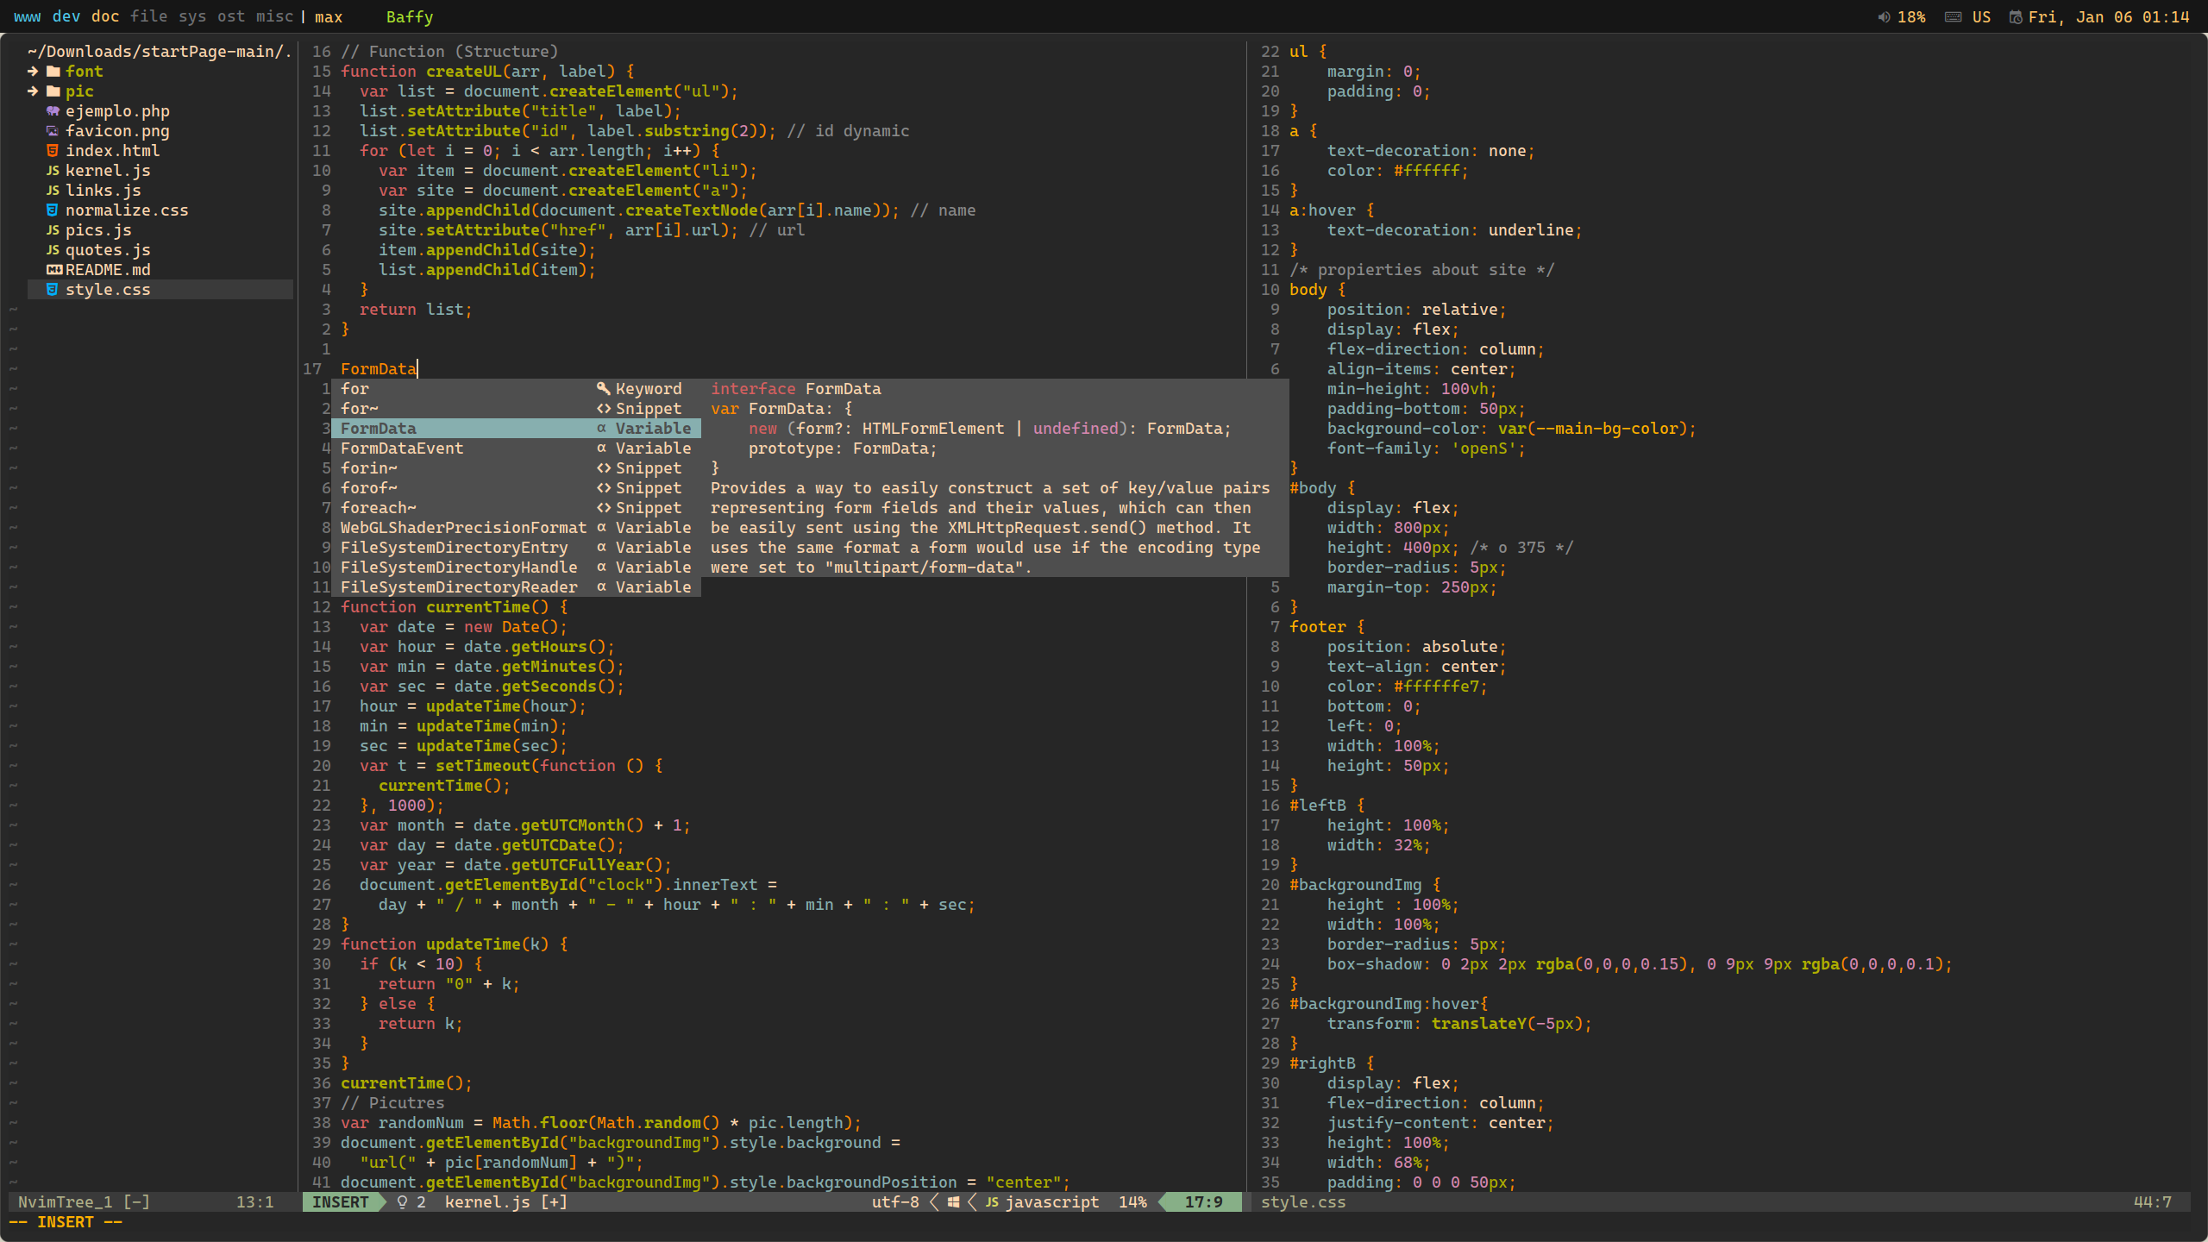Select the 'forin~' snippet completion

tap(516, 468)
